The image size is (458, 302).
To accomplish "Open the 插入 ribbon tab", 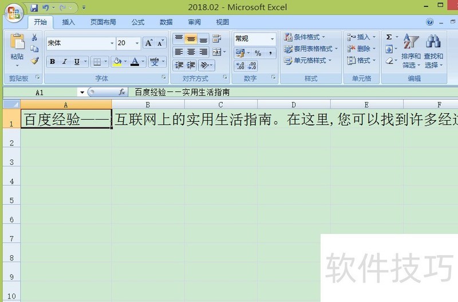I will click(69, 22).
